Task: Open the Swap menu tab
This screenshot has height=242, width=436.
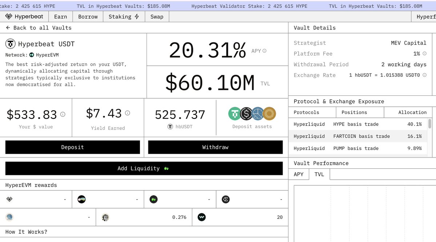Action: pyautogui.click(x=157, y=17)
